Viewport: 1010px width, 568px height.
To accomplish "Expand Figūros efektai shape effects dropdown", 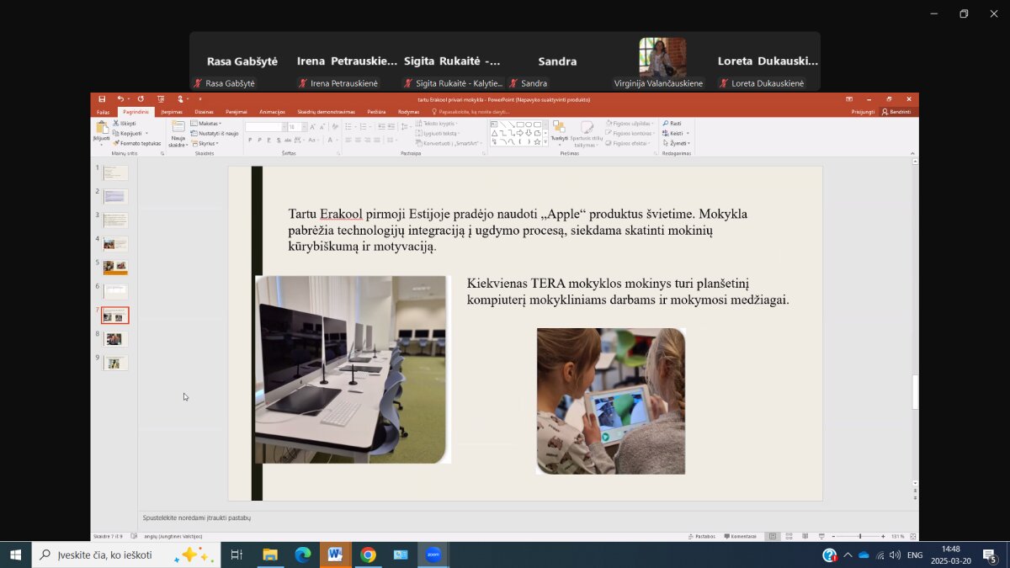I will click(x=629, y=143).
